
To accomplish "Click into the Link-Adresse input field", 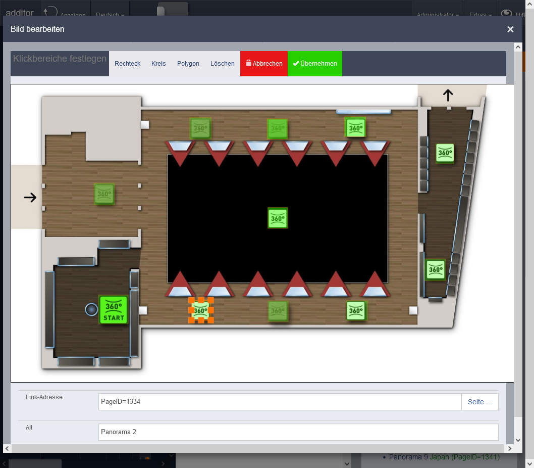I will pyautogui.click(x=280, y=402).
